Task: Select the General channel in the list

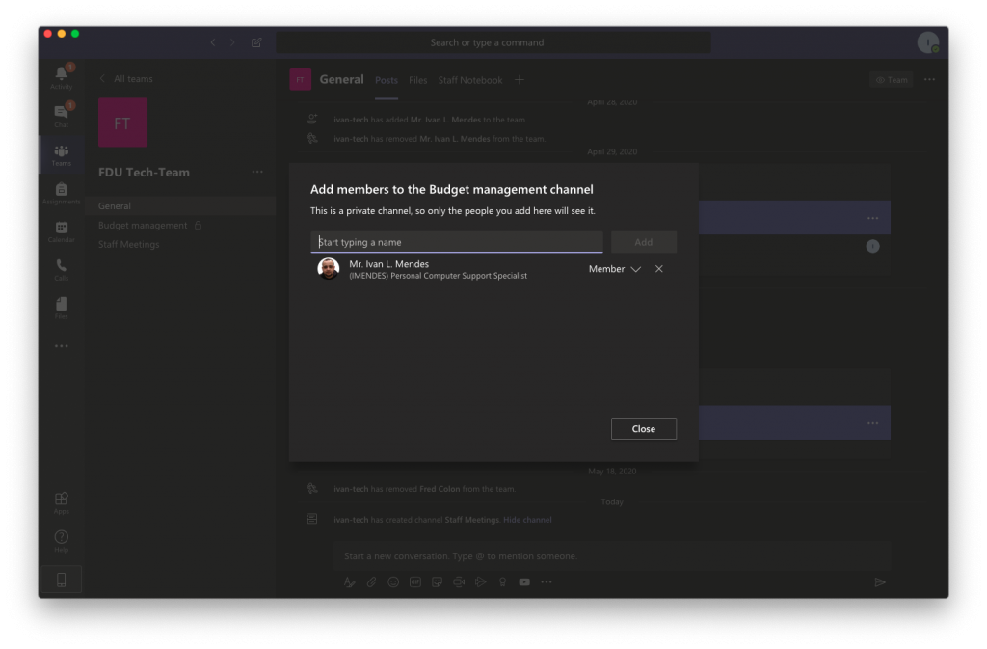Action: pos(180,205)
